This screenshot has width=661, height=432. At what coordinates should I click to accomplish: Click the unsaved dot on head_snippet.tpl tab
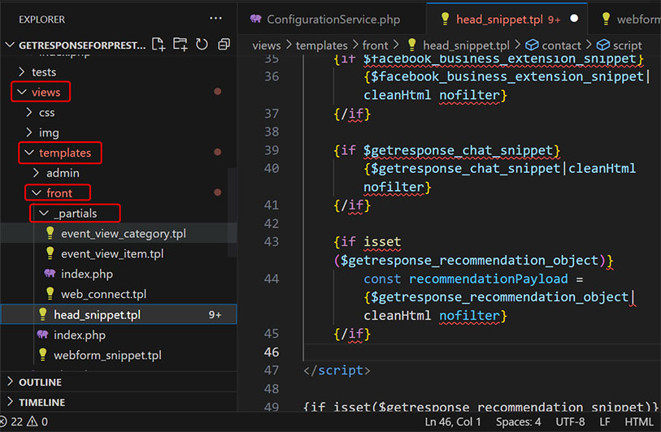pos(574,19)
